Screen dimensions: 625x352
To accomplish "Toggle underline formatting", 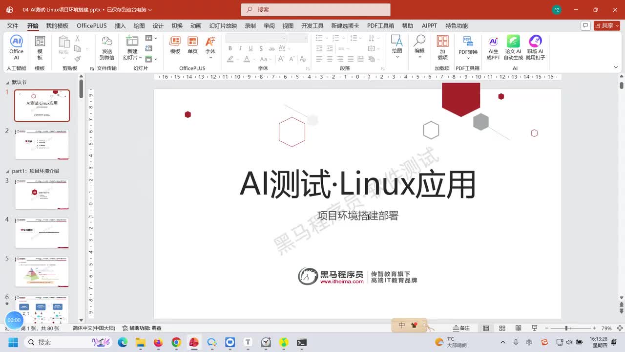I will pyautogui.click(x=250, y=48).
